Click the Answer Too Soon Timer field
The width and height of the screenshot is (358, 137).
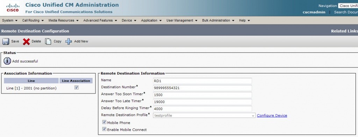(x=202, y=95)
